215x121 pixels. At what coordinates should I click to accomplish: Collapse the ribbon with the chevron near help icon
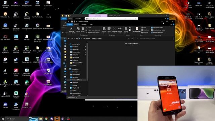tap(171, 25)
